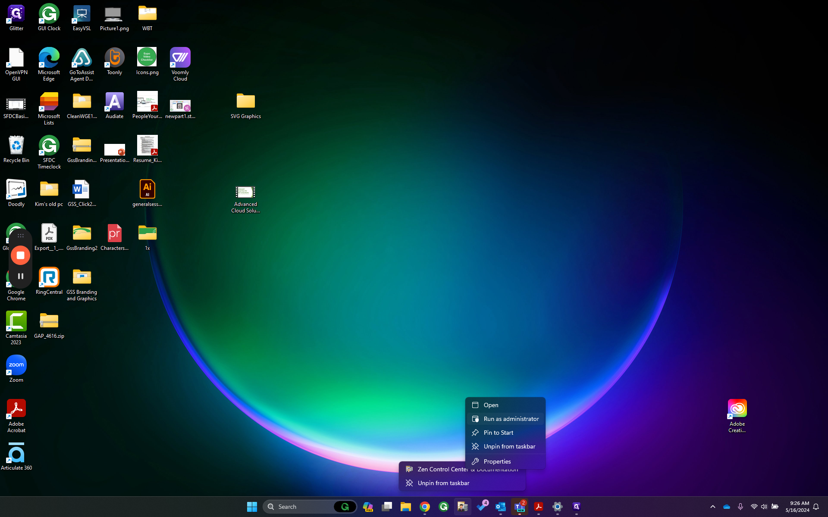Click the taskbar Search box
This screenshot has height=517, width=828.
(x=310, y=507)
